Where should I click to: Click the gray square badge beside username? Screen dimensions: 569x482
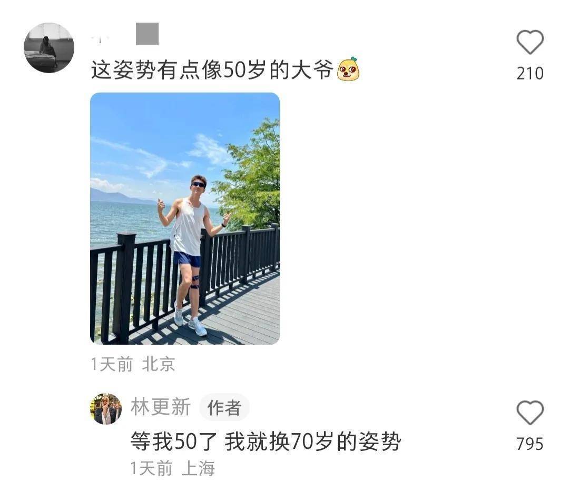click(148, 34)
